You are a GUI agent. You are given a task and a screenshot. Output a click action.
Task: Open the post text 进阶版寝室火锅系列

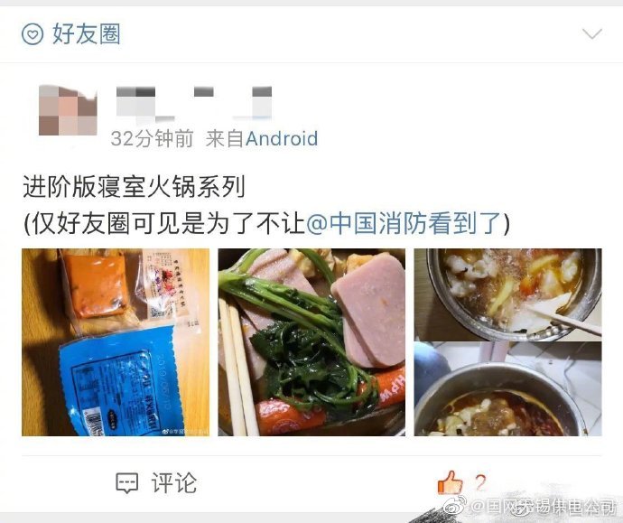click(x=134, y=187)
